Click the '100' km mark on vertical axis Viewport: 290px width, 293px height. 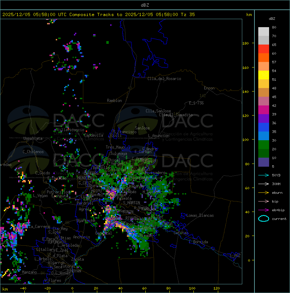click(245, 140)
